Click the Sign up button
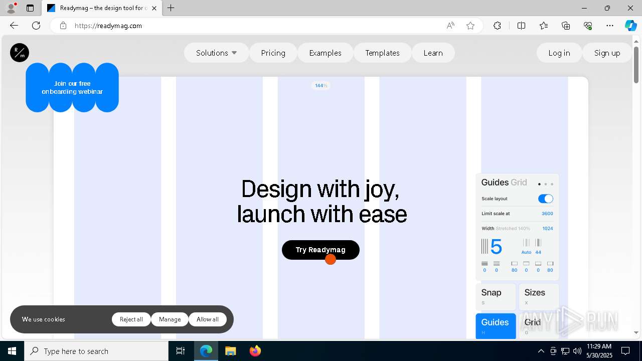 click(607, 53)
